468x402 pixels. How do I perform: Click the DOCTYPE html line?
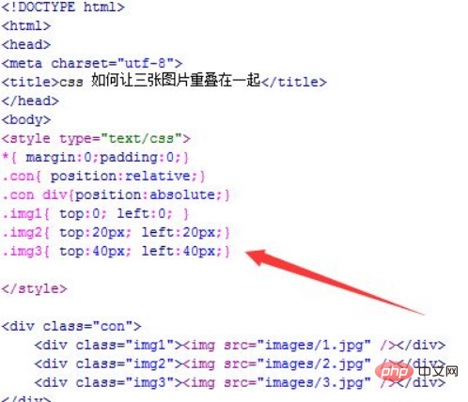point(63,7)
